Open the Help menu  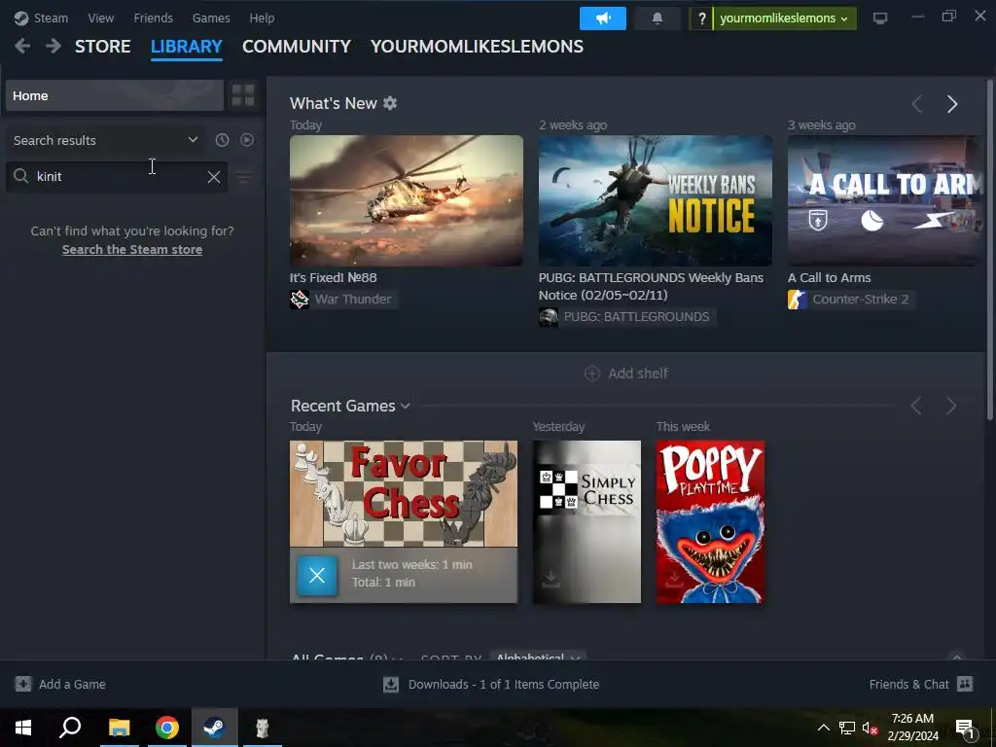click(x=262, y=18)
